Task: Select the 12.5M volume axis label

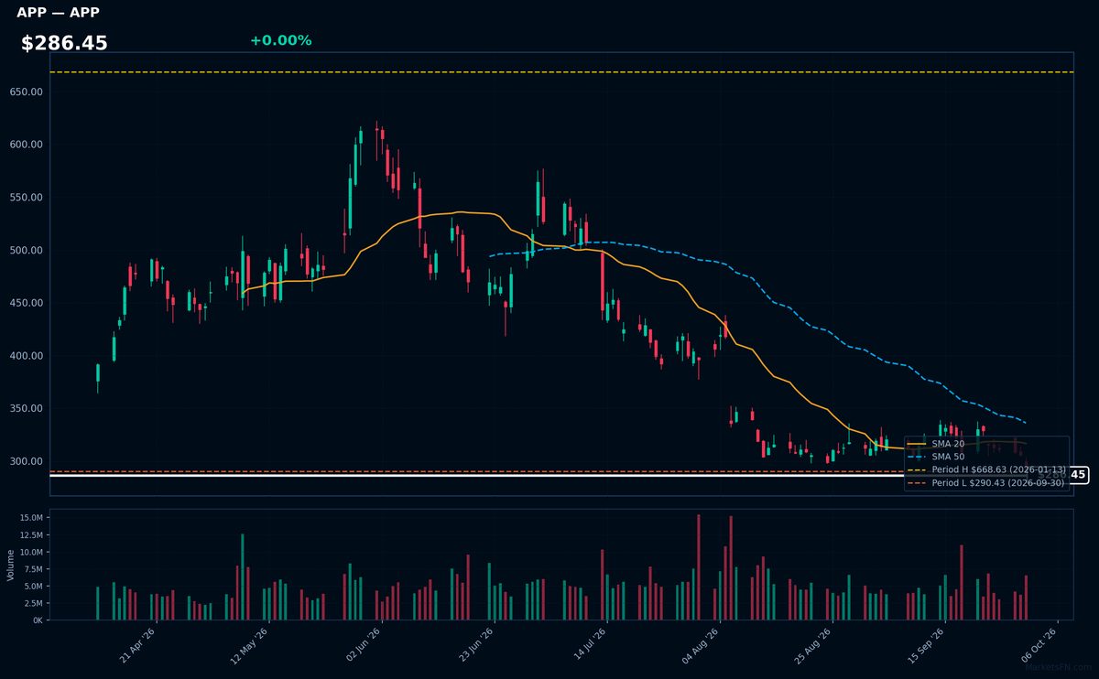Action: (31, 535)
